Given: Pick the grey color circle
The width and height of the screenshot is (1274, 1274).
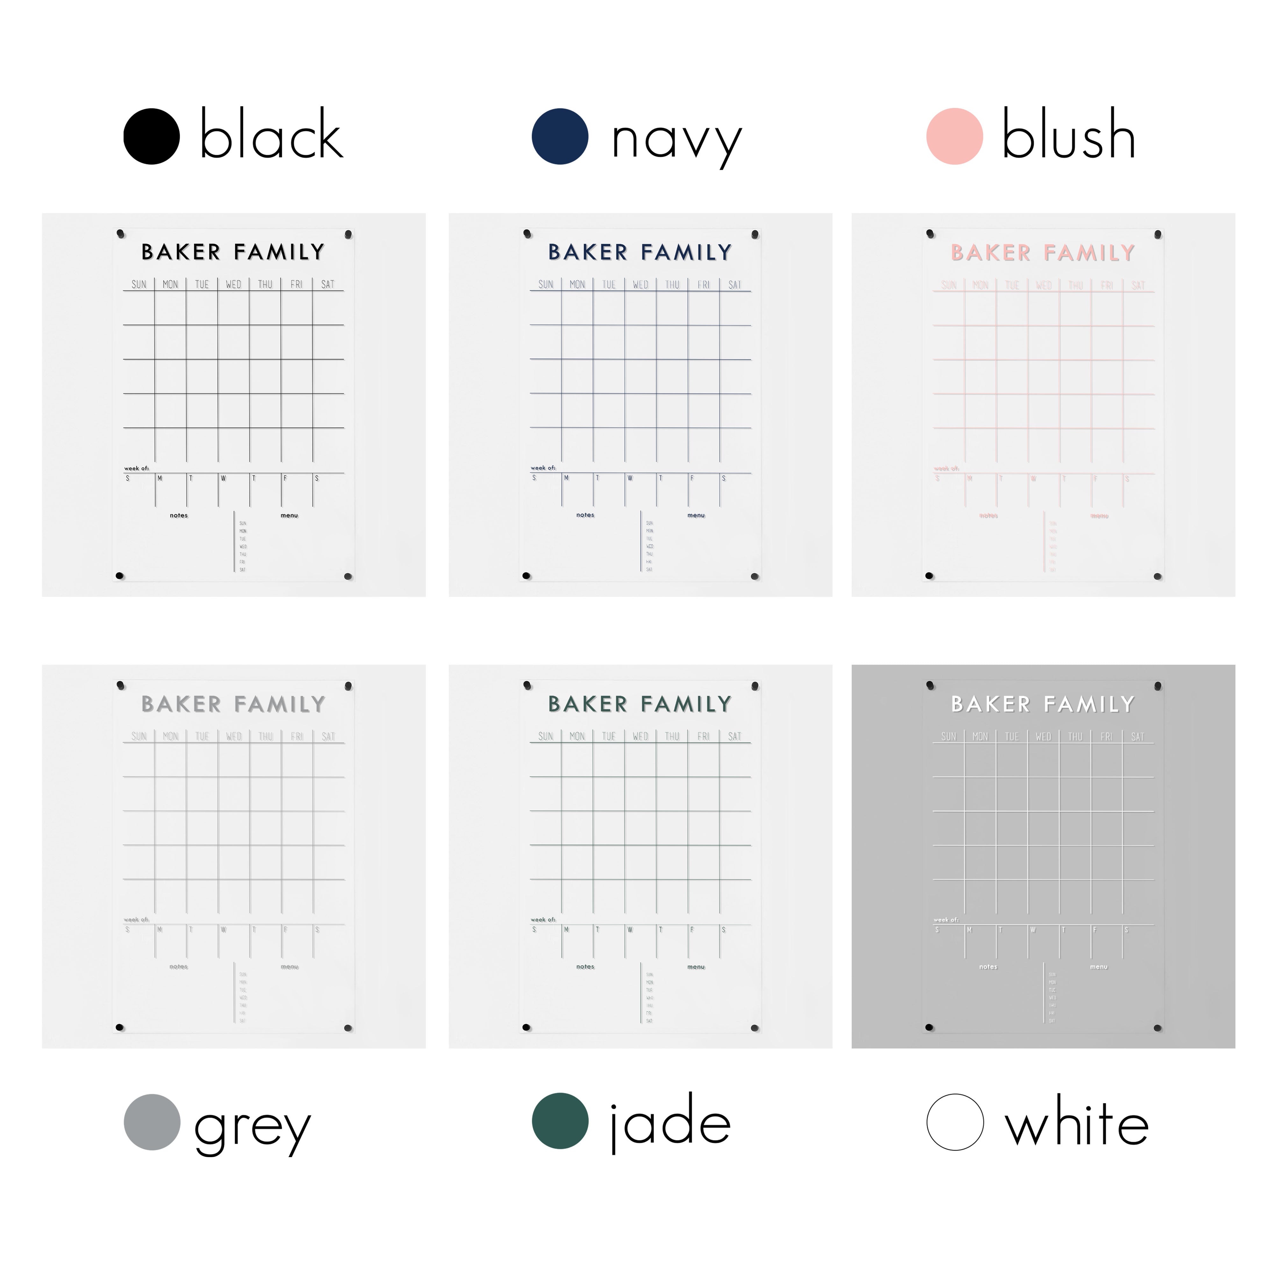Looking at the screenshot, I should coord(152,1122).
